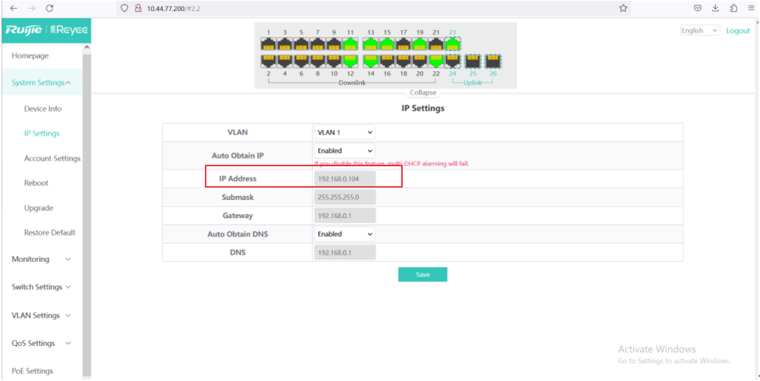Reload the page with the refresh icon

pos(50,8)
